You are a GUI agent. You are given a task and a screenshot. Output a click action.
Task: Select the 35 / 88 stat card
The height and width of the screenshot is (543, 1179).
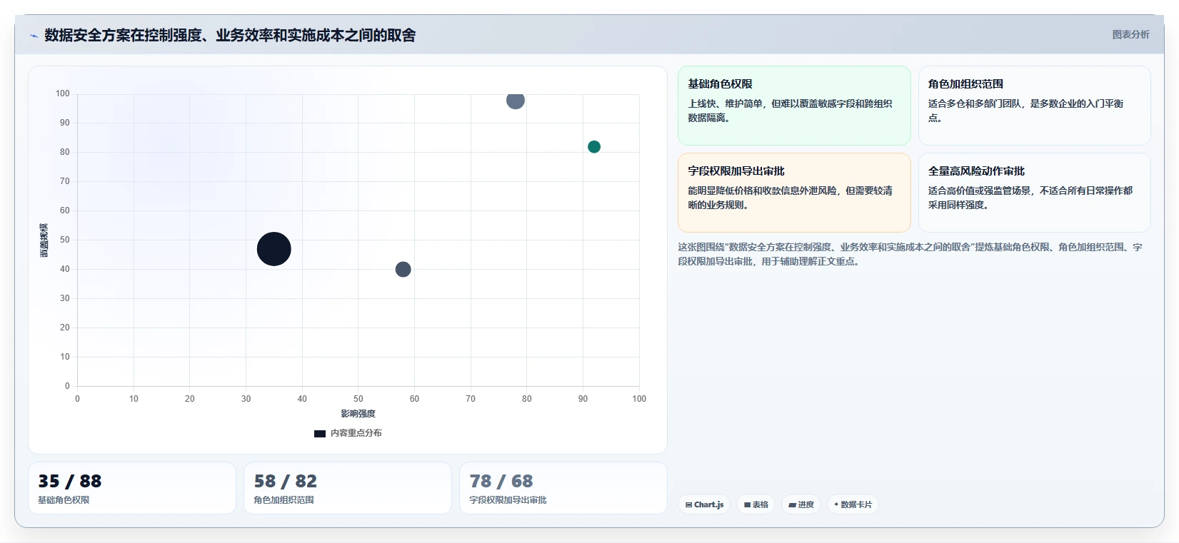(x=132, y=488)
